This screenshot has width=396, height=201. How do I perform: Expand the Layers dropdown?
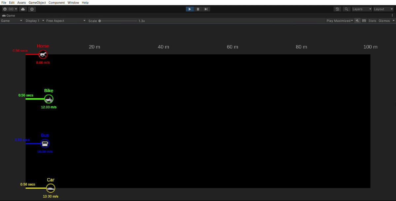pyautogui.click(x=362, y=9)
